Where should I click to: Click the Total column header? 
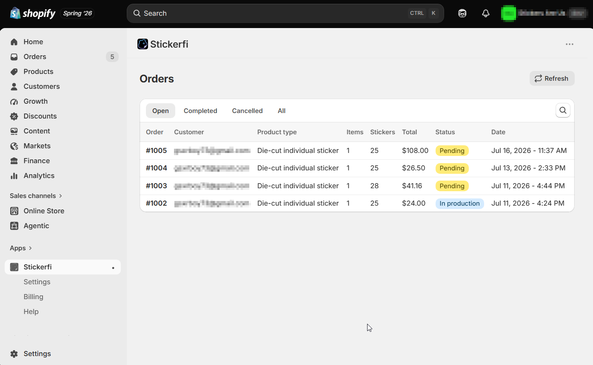(410, 132)
